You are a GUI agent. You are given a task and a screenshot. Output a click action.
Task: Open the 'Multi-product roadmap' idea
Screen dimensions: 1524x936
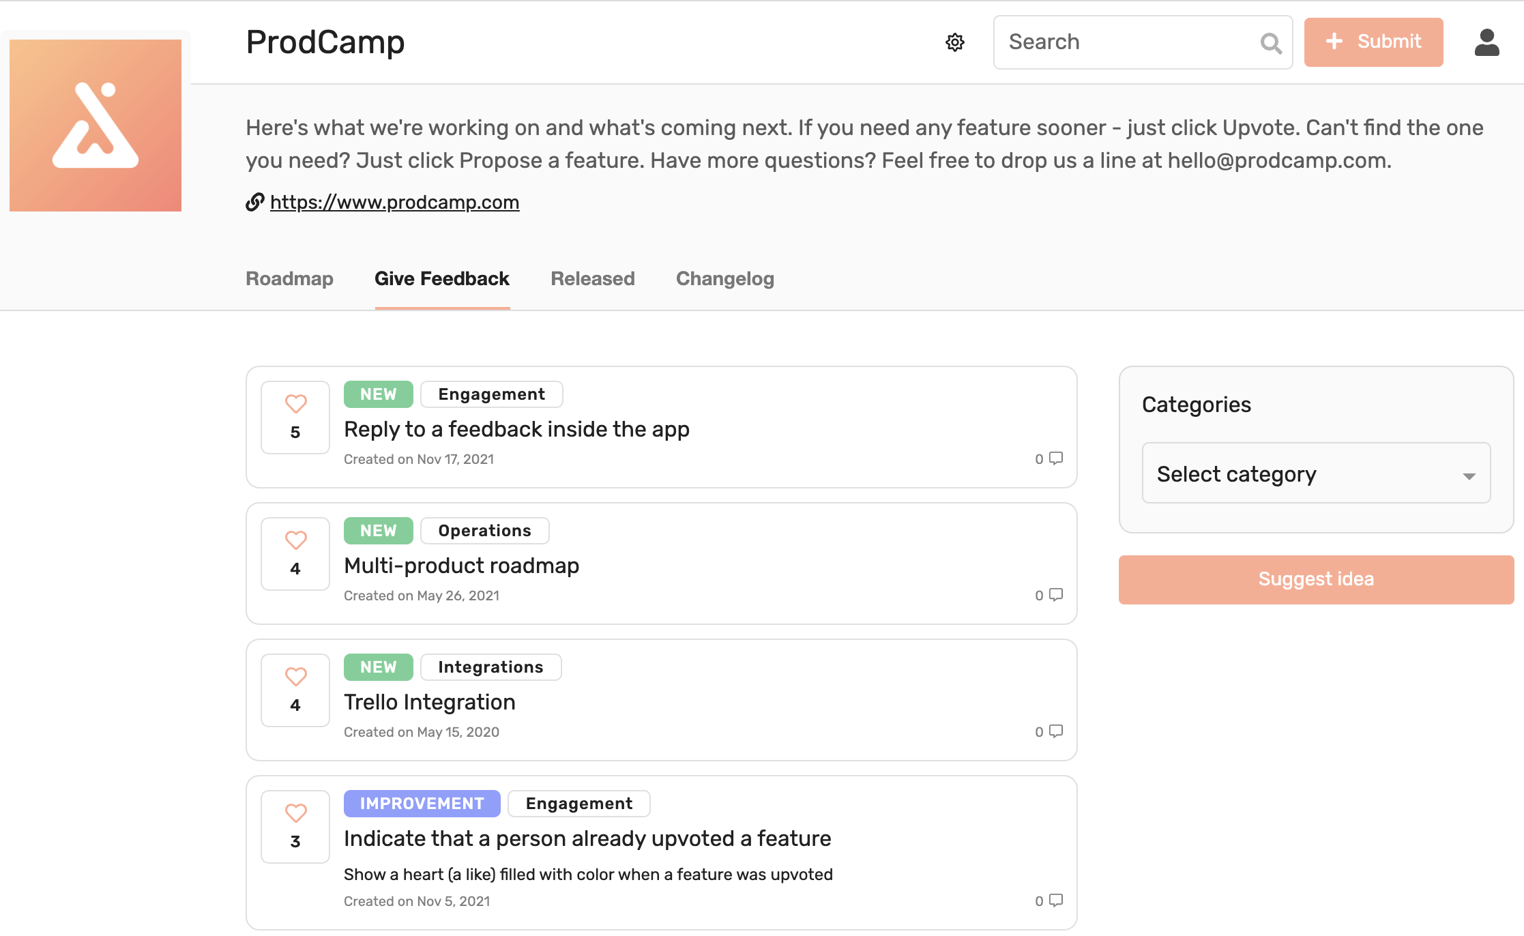(x=461, y=566)
